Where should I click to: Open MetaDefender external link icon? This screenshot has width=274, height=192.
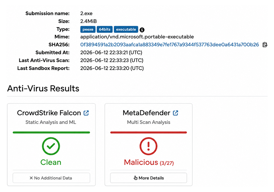[x=175, y=113]
